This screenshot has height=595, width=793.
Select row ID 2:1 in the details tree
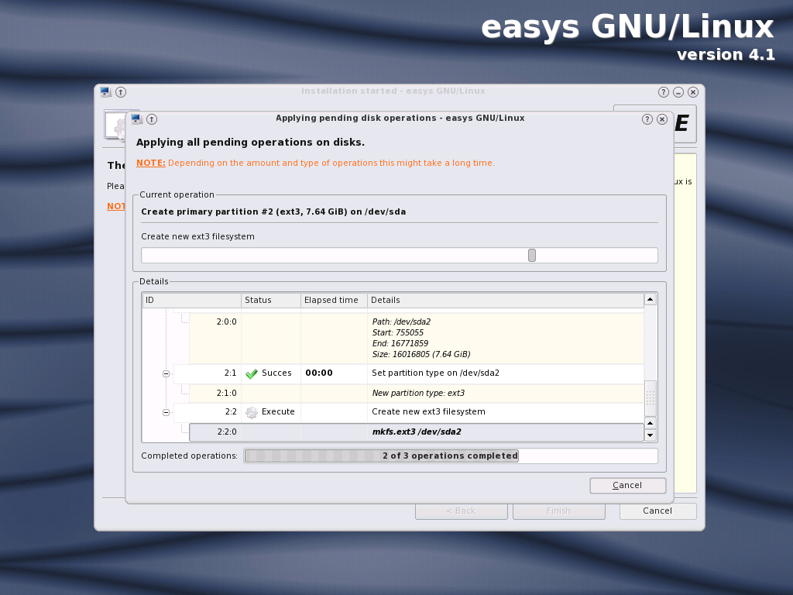(230, 373)
